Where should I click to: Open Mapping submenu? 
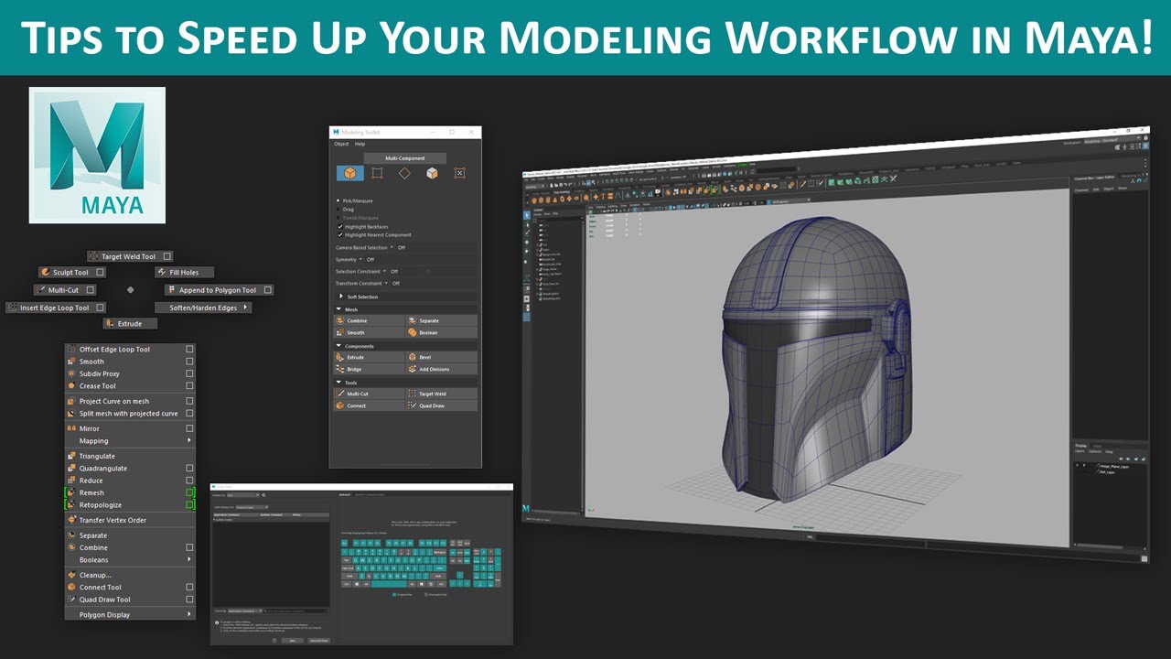tap(130, 440)
